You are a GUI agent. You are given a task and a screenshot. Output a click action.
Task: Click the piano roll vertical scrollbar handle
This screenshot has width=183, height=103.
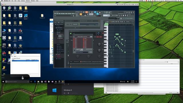(x=133, y=51)
